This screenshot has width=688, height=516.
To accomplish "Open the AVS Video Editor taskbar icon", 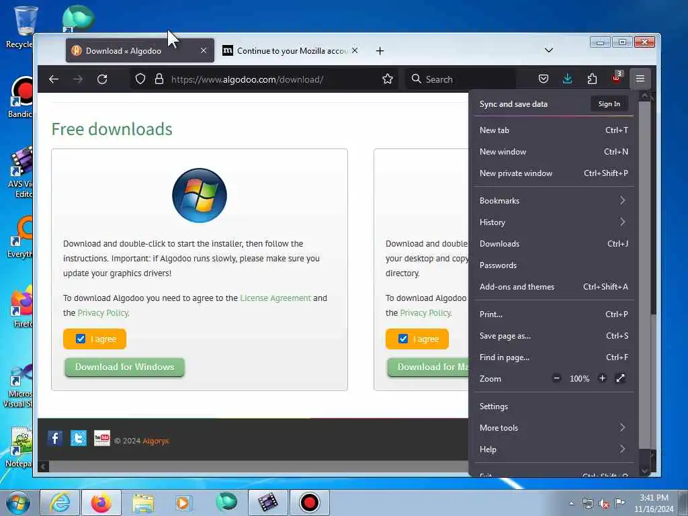I will pos(267,503).
